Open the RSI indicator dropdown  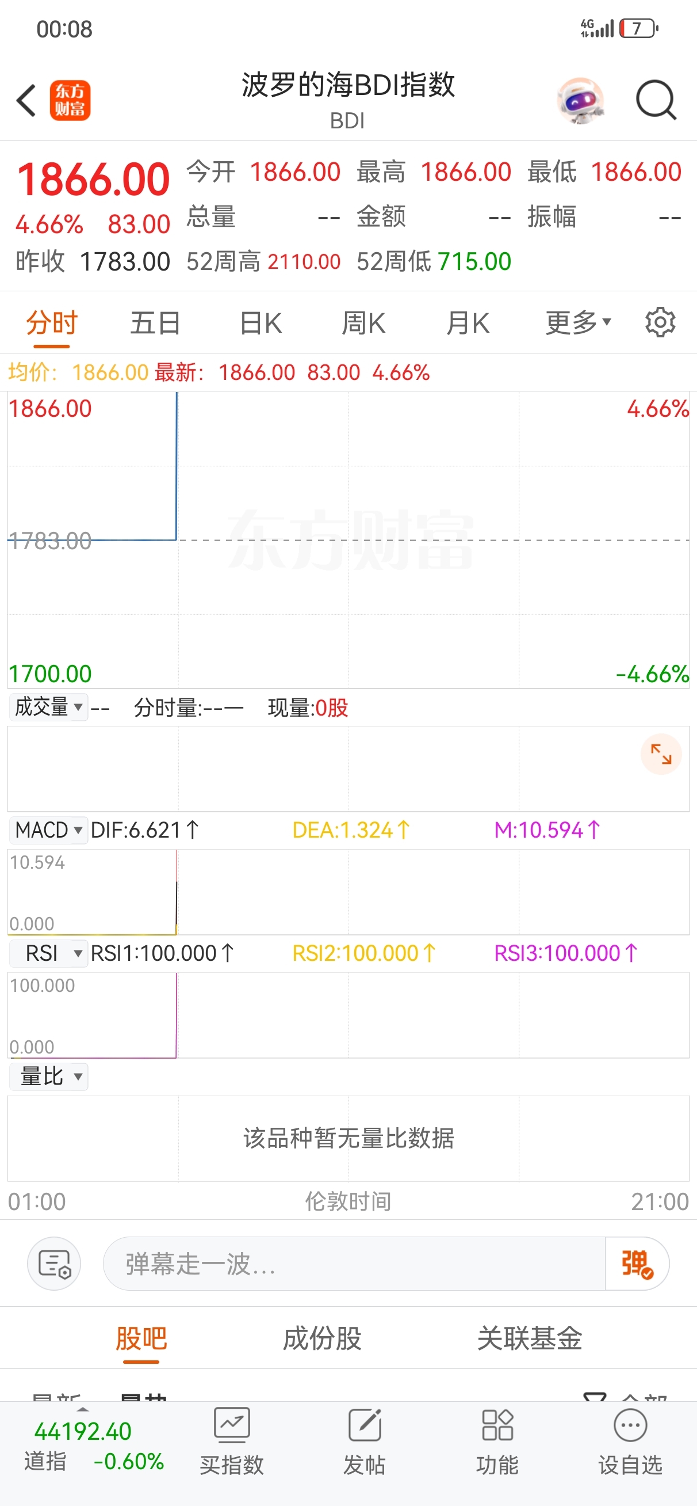tap(48, 953)
